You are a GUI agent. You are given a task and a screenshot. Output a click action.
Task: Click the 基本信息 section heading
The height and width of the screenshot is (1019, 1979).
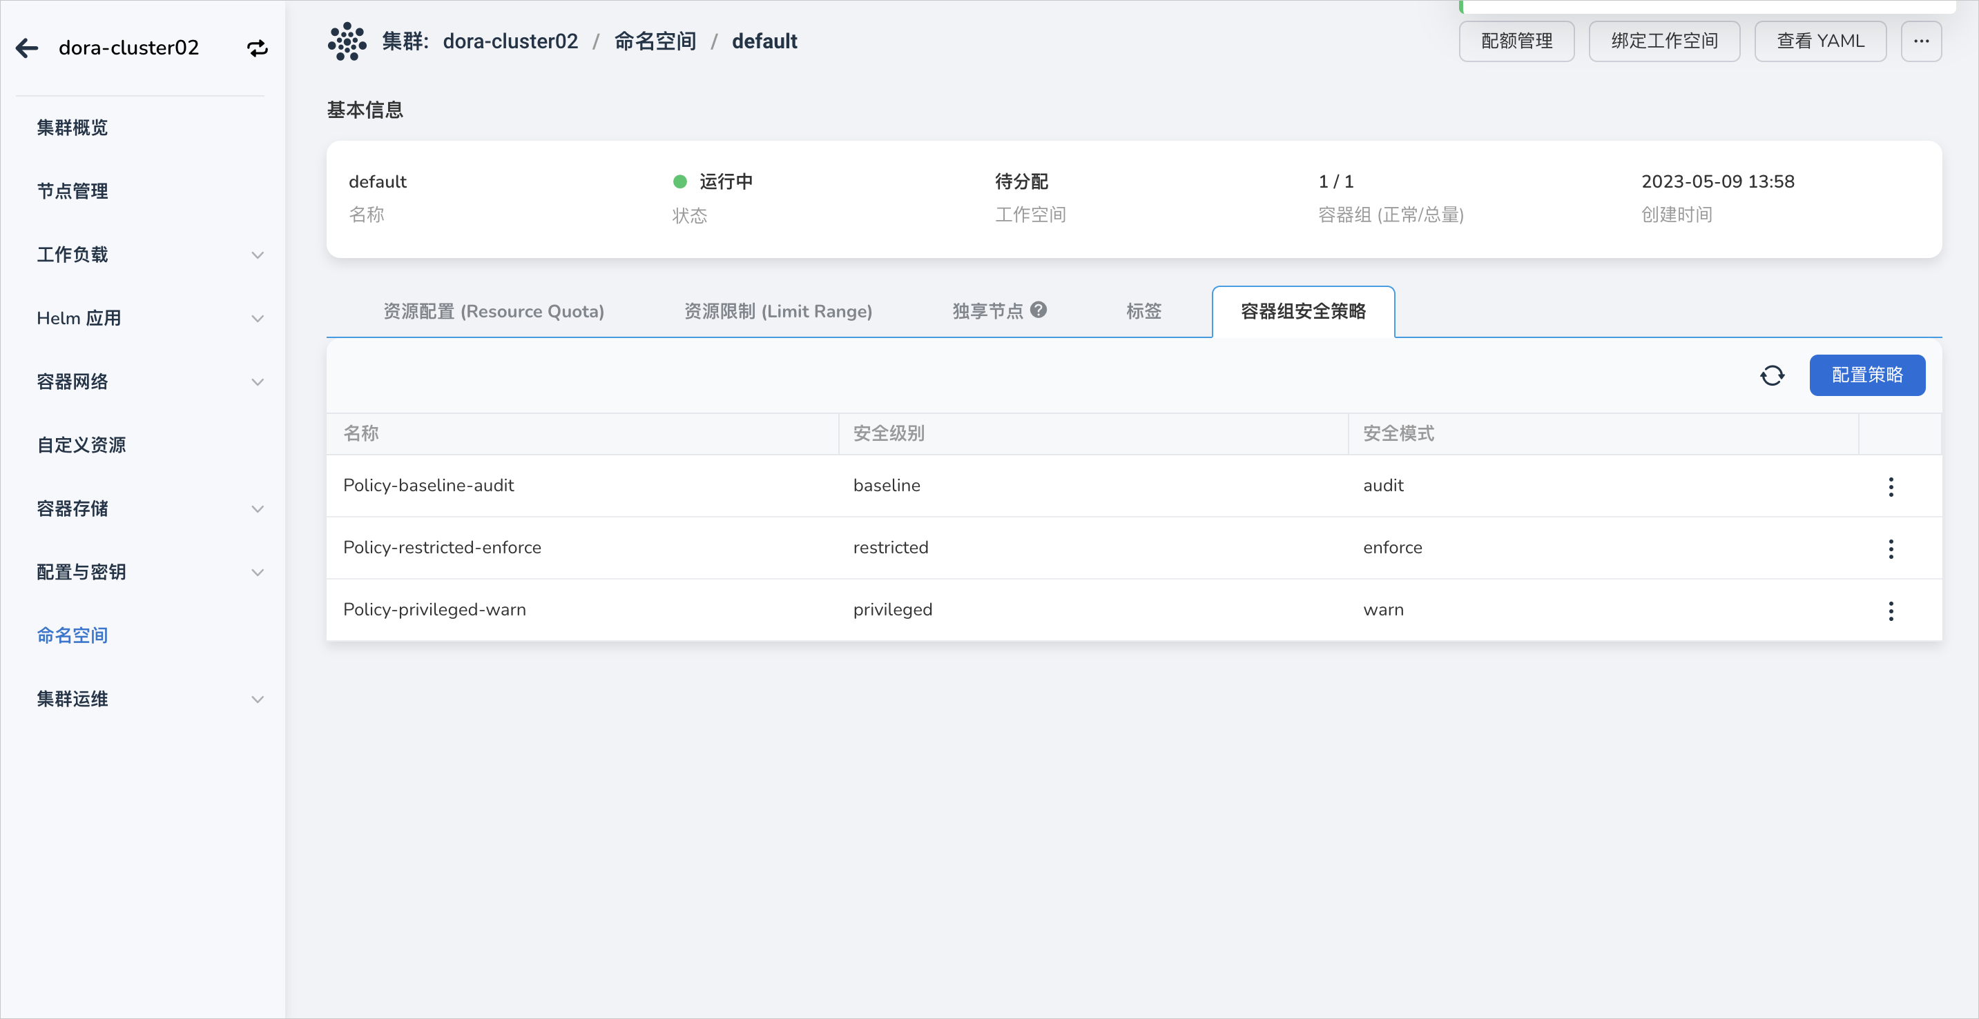coord(365,110)
